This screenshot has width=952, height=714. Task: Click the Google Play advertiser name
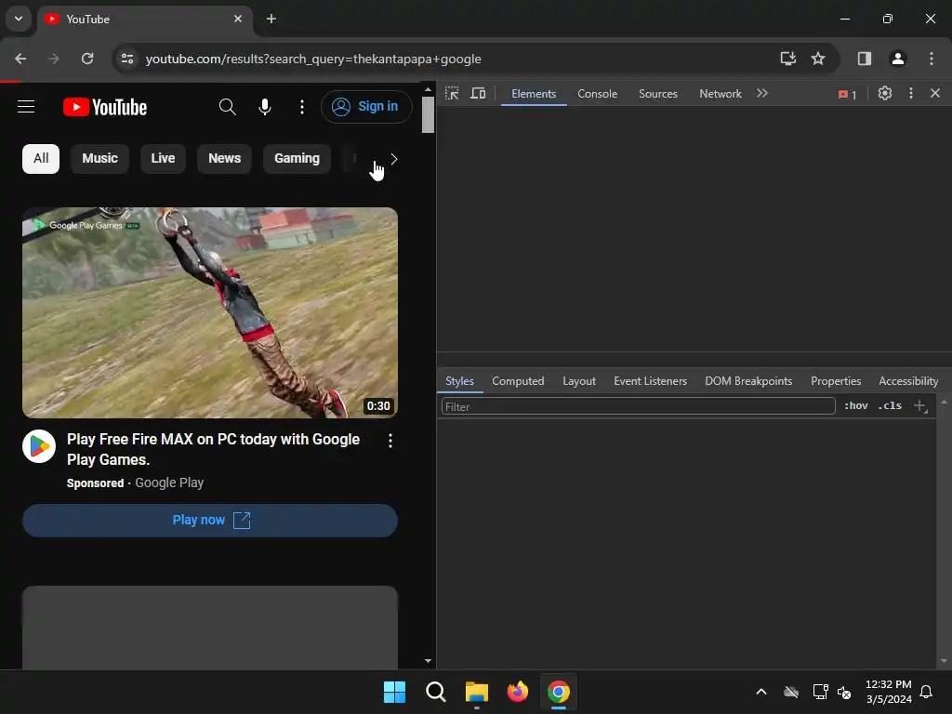pos(169,483)
